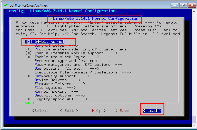Click the terminal window's scrollbar thumb
Screen dimensions: 197x130
click(194, 120)
